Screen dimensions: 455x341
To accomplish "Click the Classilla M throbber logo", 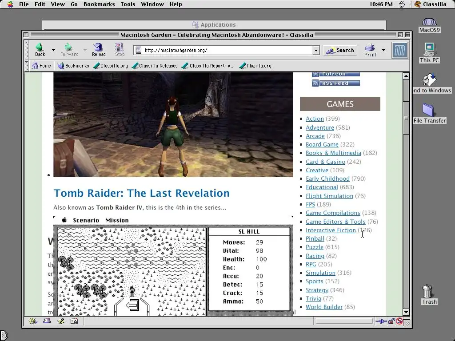I will tap(400, 50).
